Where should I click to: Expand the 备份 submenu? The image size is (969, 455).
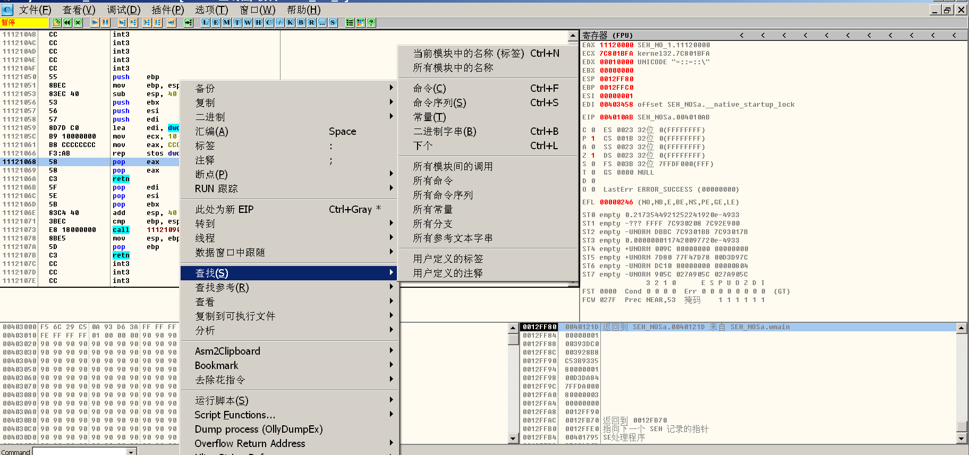(x=289, y=88)
